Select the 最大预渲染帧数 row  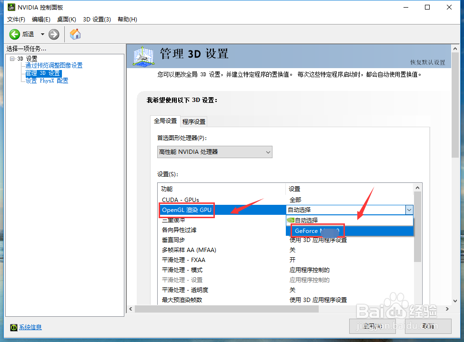(285, 300)
